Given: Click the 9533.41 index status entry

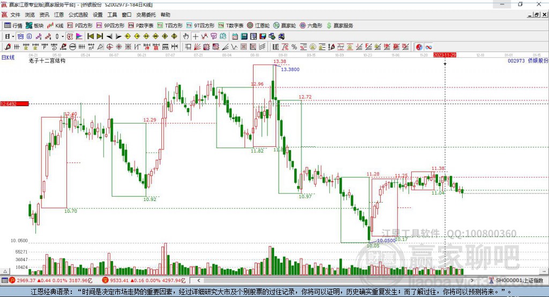Looking at the screenshot, I should 144,280.
